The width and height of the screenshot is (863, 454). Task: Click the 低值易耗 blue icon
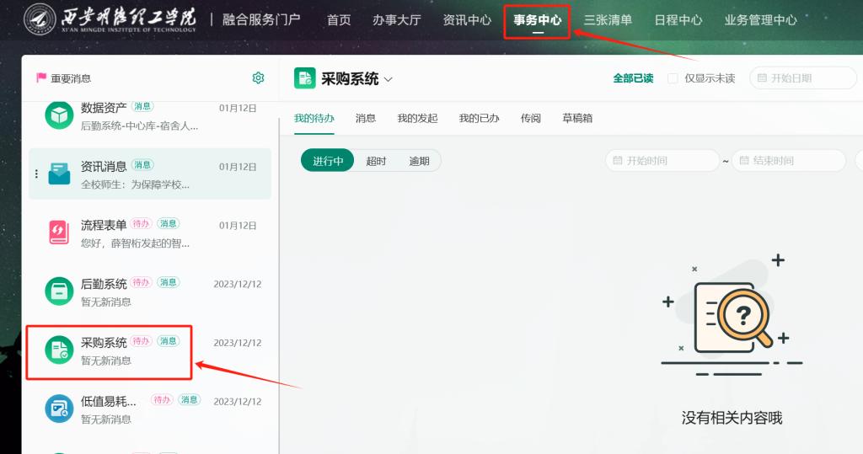point(59,409)
